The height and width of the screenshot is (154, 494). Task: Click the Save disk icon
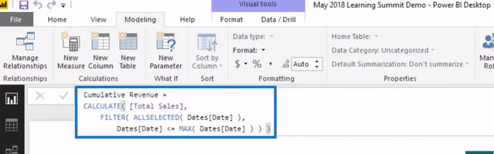[x=24, y=5]
